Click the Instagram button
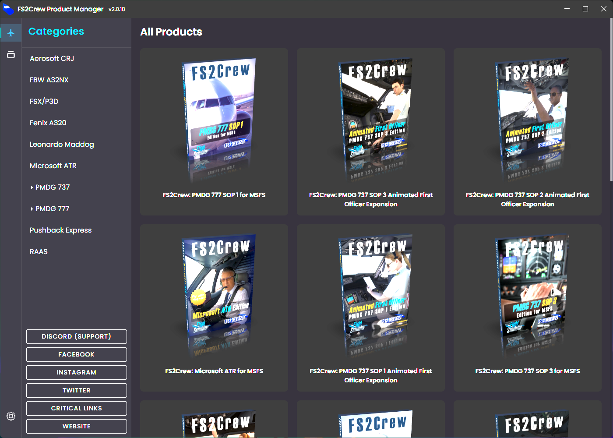 pyautogui.click(x=77, y=372)
